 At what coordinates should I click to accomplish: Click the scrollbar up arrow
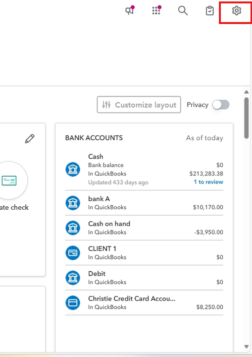coord(247,92)
